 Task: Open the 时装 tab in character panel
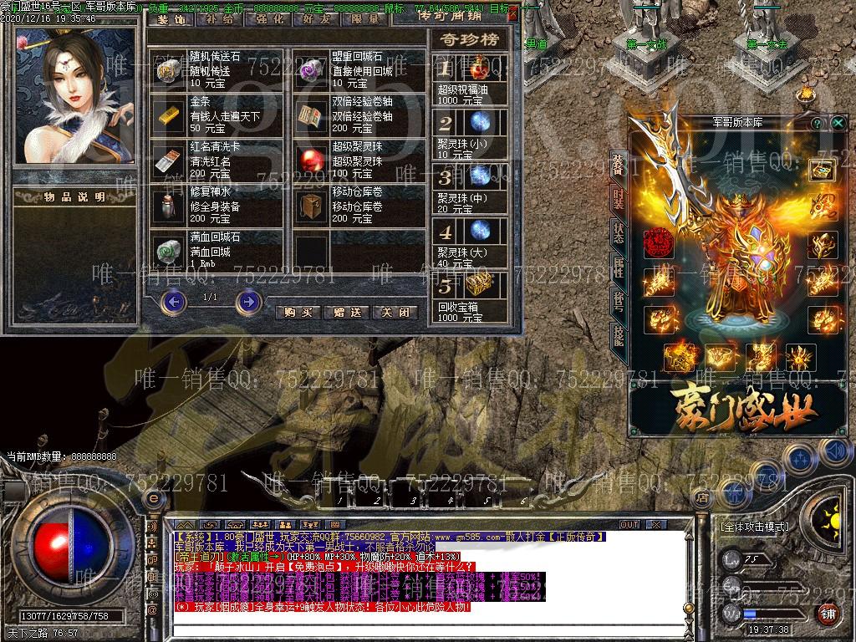click(x=618, y=199)
